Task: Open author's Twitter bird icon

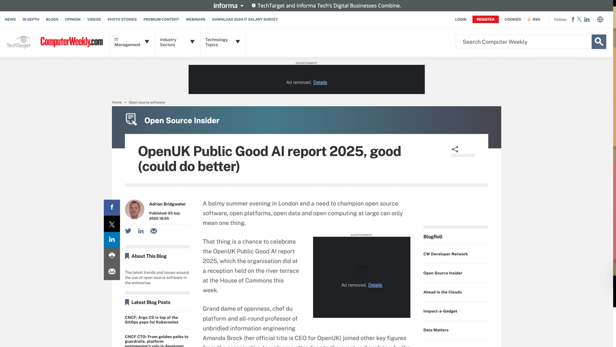Action: pos(128,231)
